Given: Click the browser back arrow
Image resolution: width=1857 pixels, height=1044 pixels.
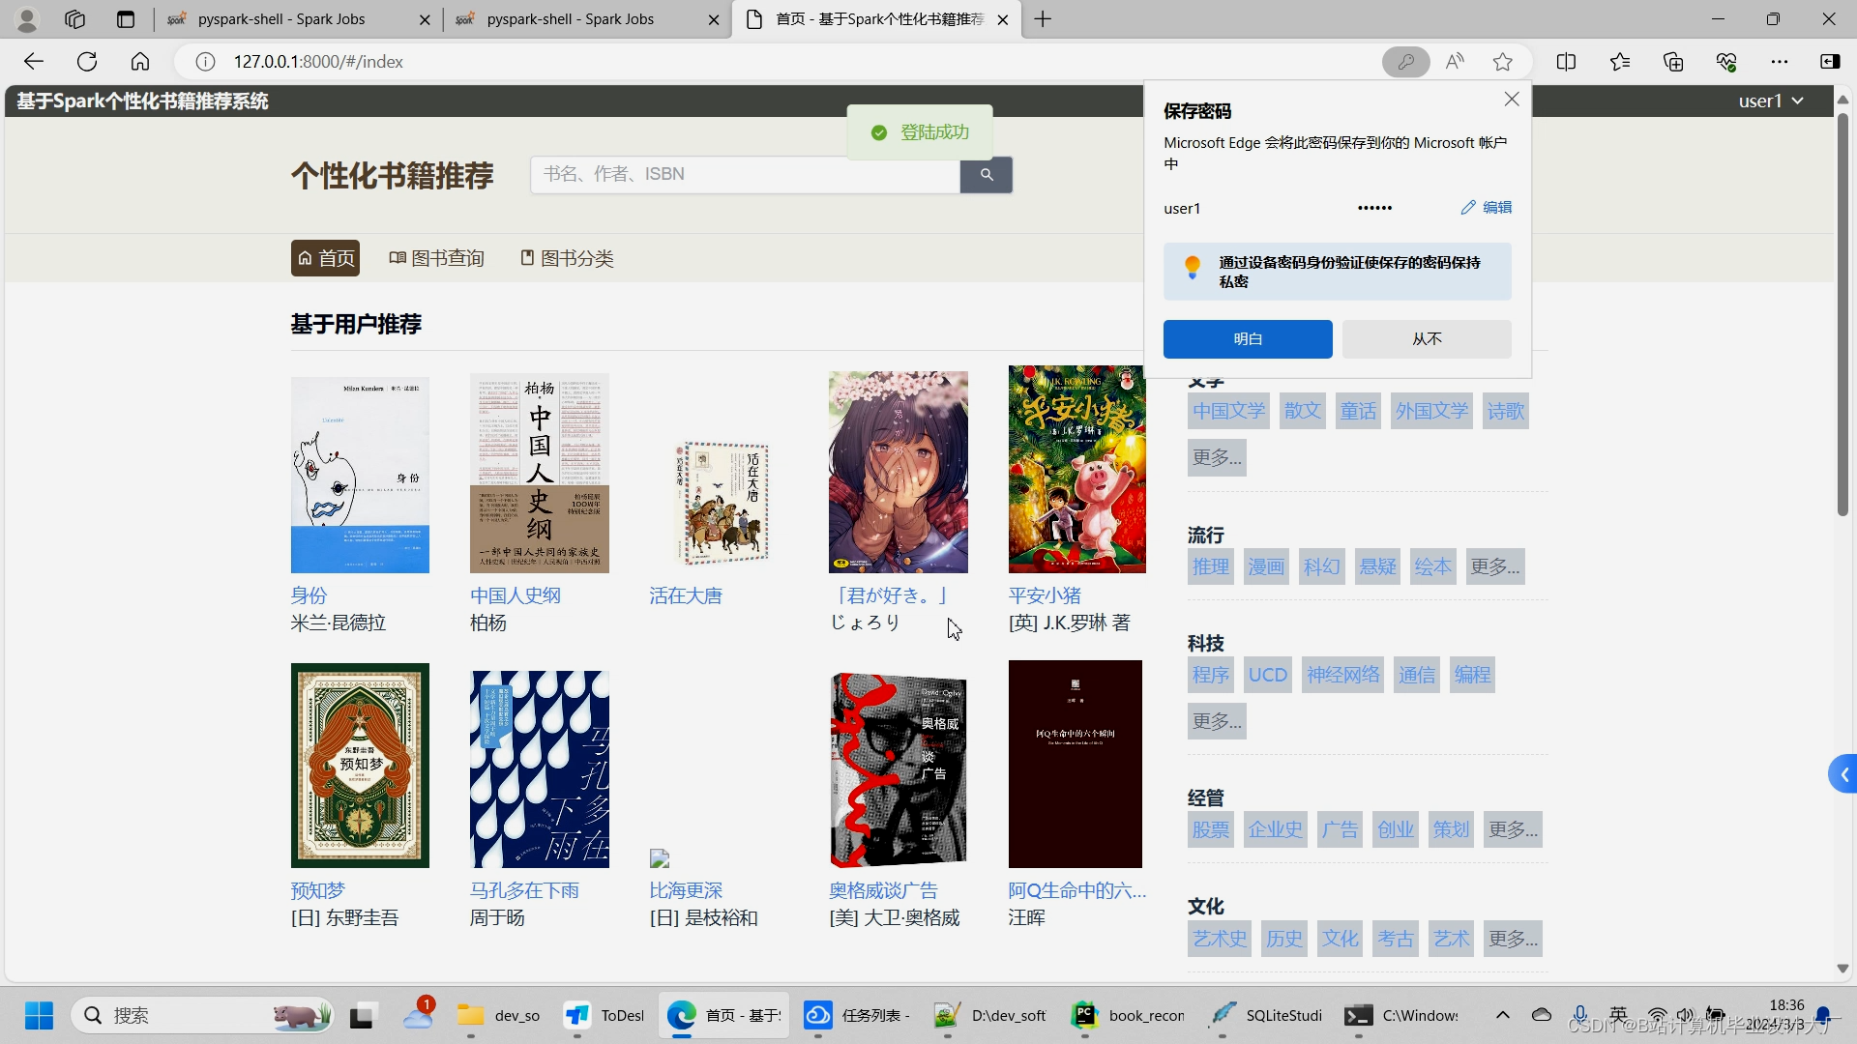Looking at the screenshot, I should [x=34, y=62].
